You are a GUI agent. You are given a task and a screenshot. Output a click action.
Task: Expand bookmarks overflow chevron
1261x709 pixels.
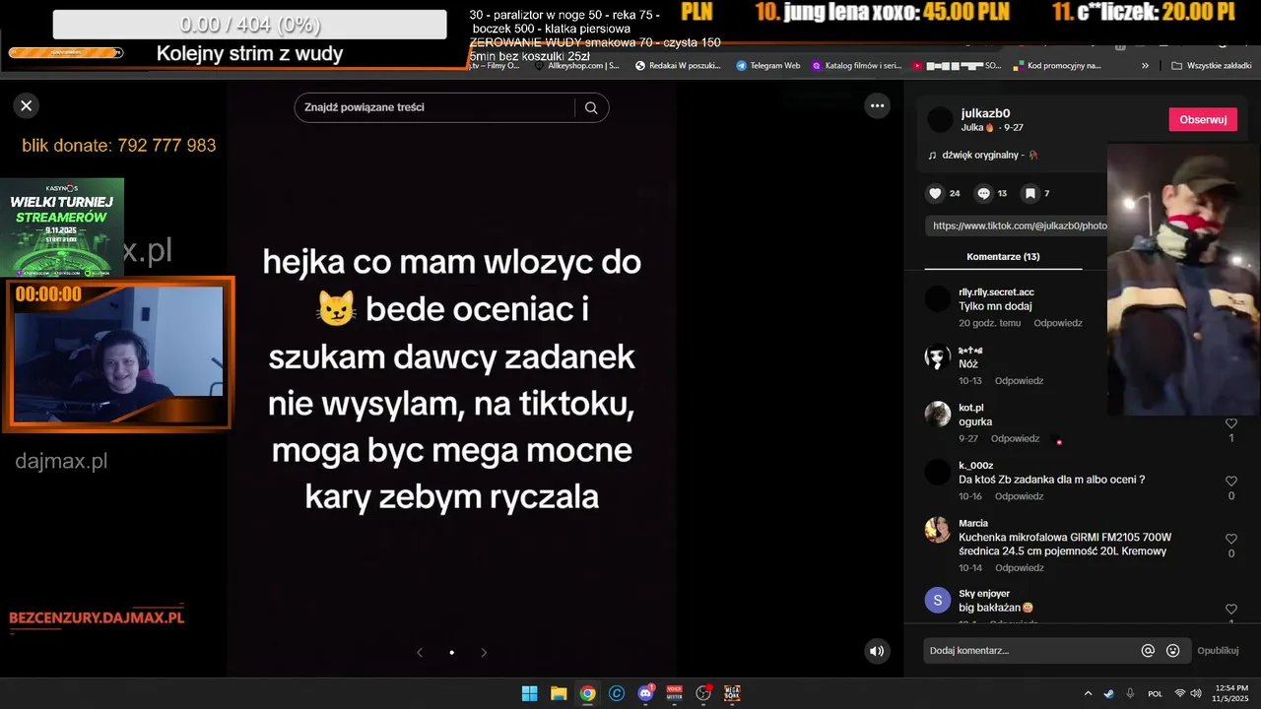[1145, 66]
